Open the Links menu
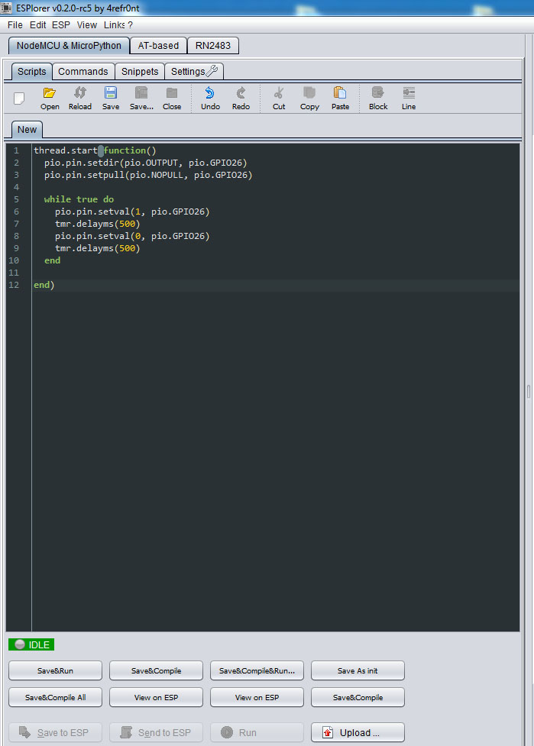The image size is (534, 746). (114, 25)
